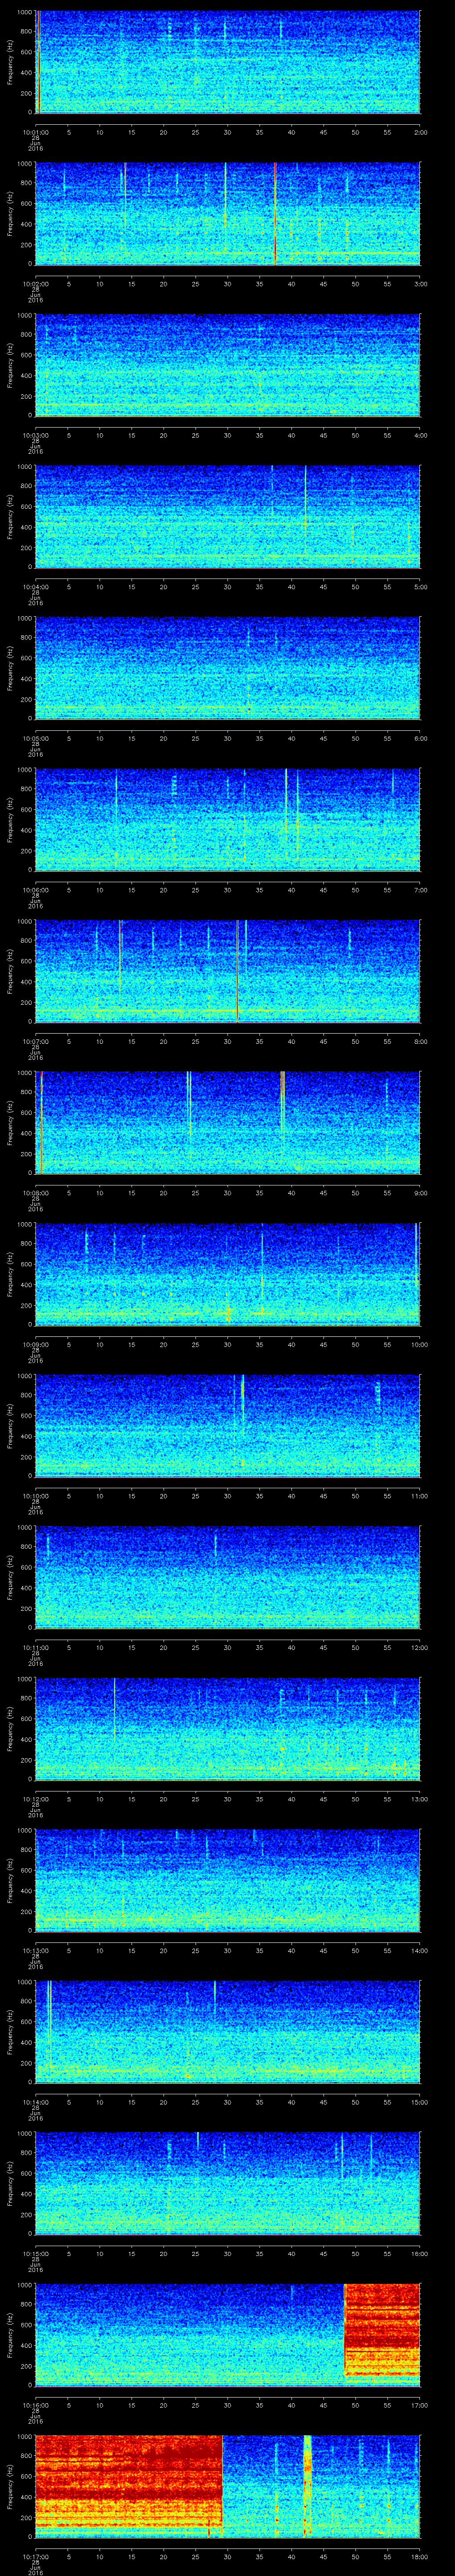Click the 15:00 end time label
The width and height of the screenshot is (455, 2576).
[x=419, y=2102]
